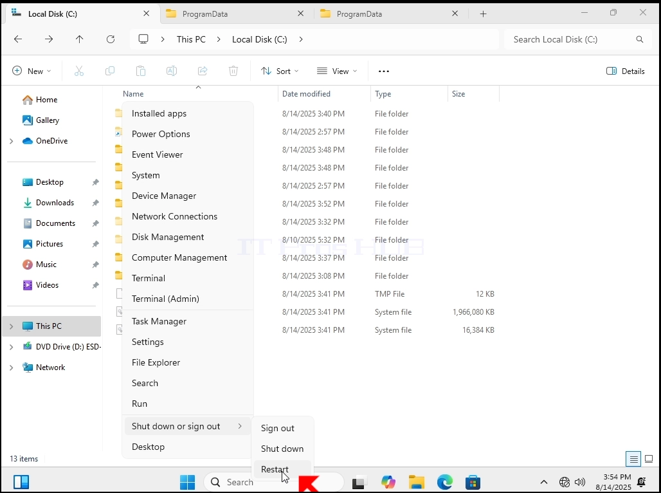Show hidden tray icons chevron
The height and width of the screenshot is (493, 661).
(x=544, y=482)
